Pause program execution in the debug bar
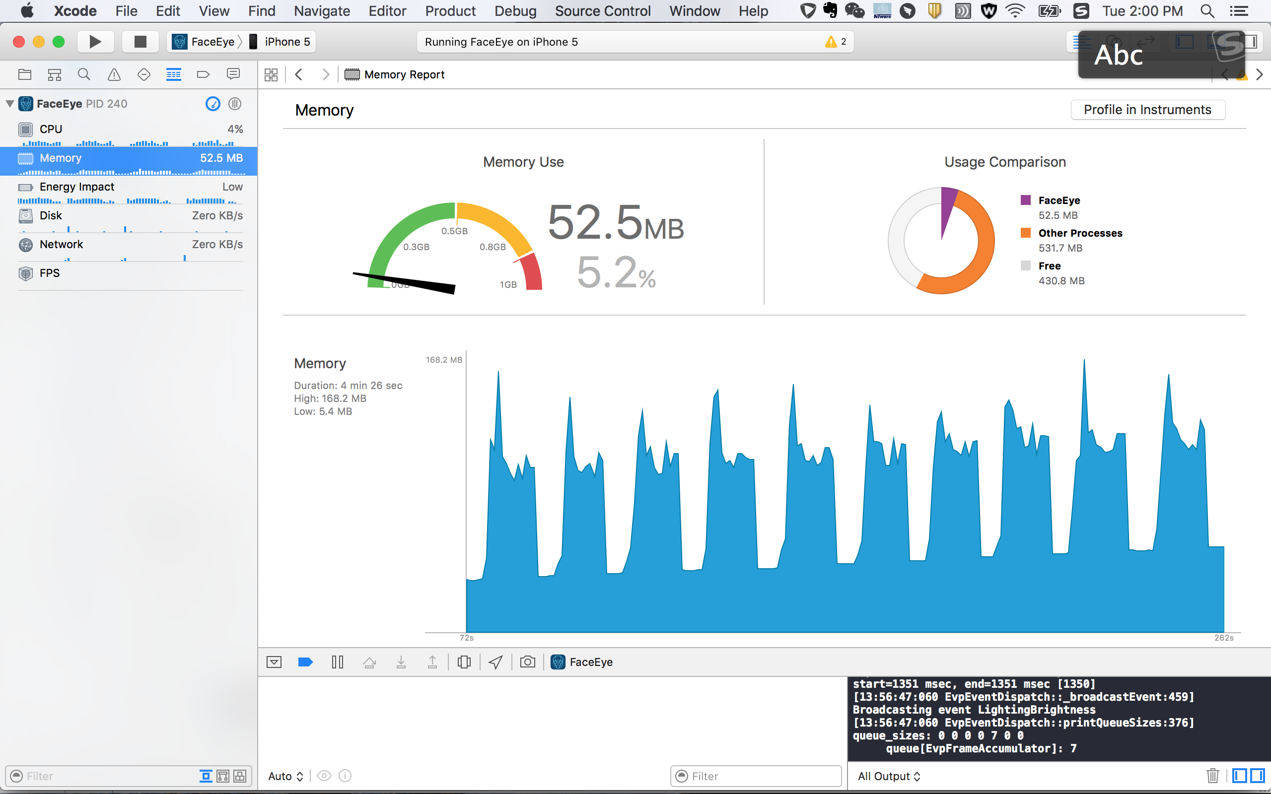The width and height of the screenshot is (1271, 794). click(337, 662)
